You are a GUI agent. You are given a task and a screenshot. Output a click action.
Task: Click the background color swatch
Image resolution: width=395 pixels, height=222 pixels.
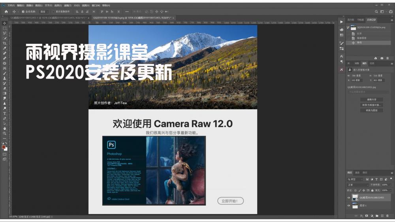6,149
